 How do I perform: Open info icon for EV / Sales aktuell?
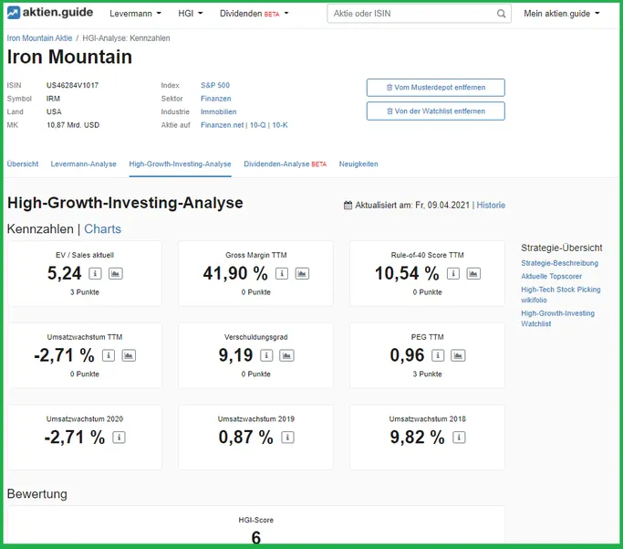95,274
